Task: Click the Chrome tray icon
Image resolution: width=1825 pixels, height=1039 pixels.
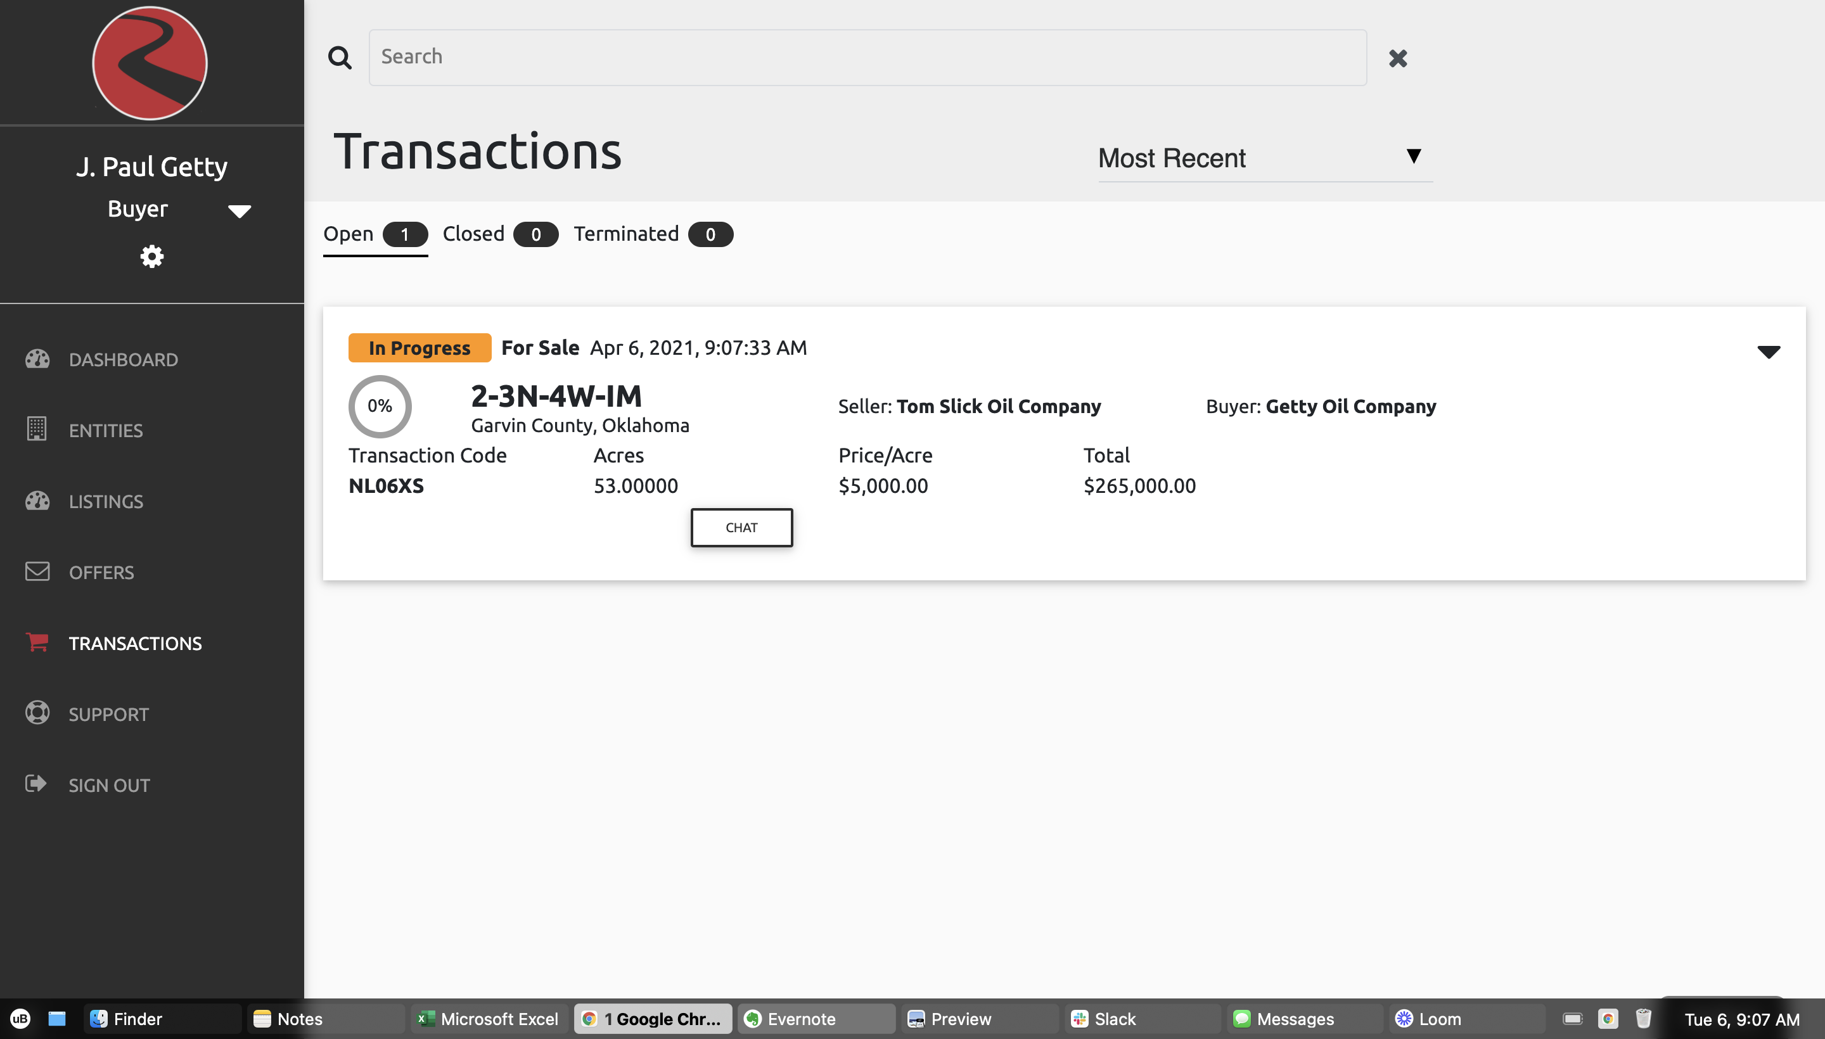Action: click(1608, 1018)
